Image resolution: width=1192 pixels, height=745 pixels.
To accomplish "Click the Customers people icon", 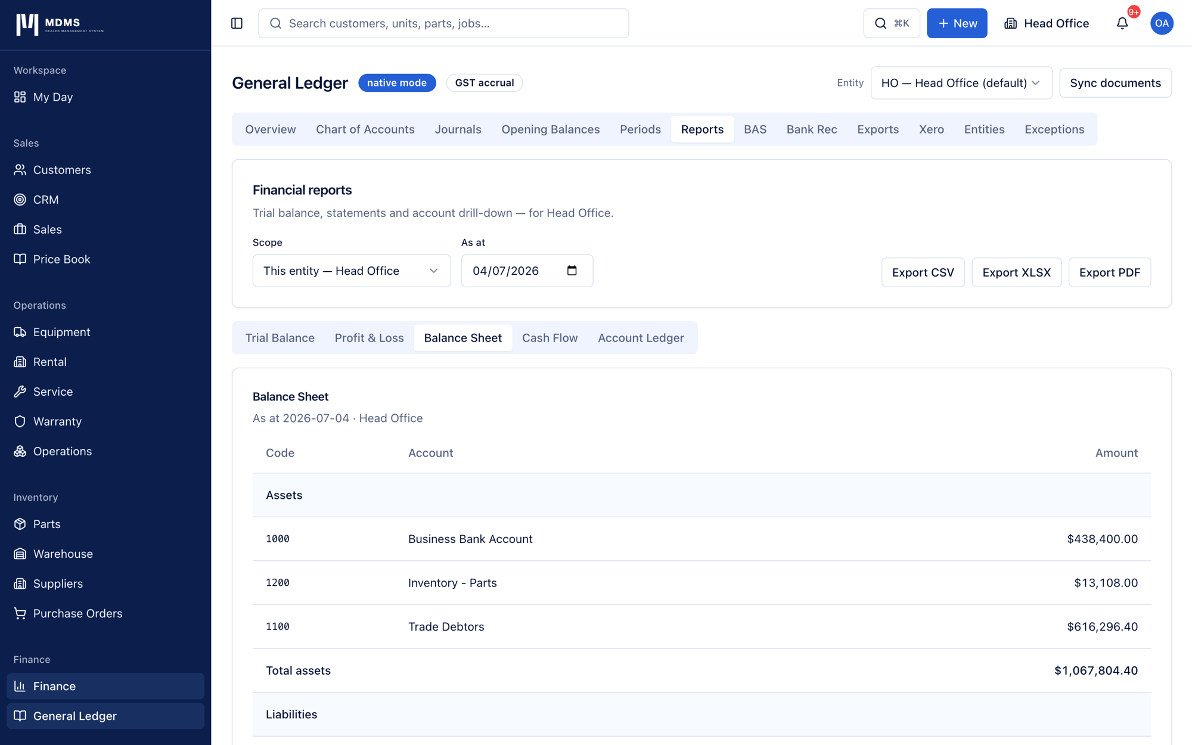I will (x=20, y=170).
